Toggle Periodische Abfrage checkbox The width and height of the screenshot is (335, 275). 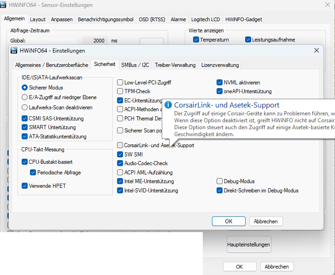tap(33, 173)
